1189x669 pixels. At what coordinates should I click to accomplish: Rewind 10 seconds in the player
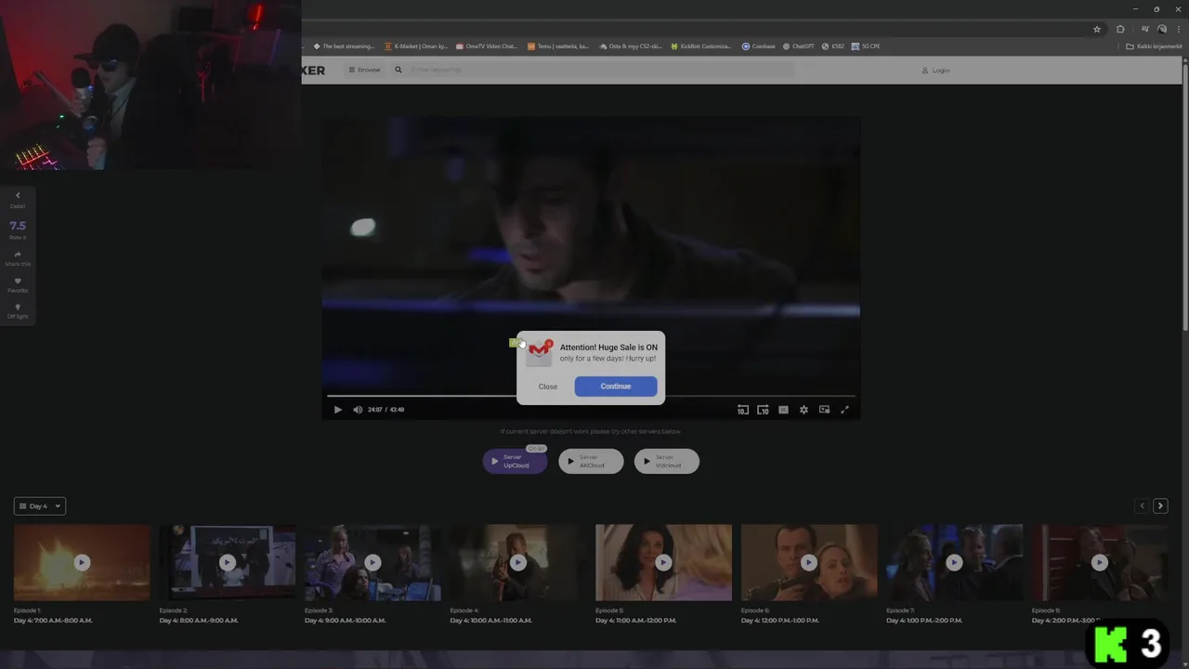click(742, 410)
